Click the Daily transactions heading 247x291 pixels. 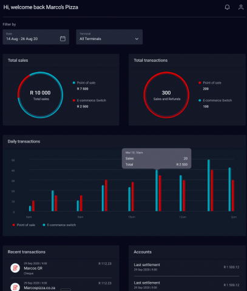[24, 141]
